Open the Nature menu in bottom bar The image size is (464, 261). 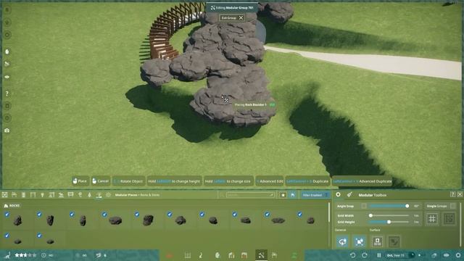217,255
